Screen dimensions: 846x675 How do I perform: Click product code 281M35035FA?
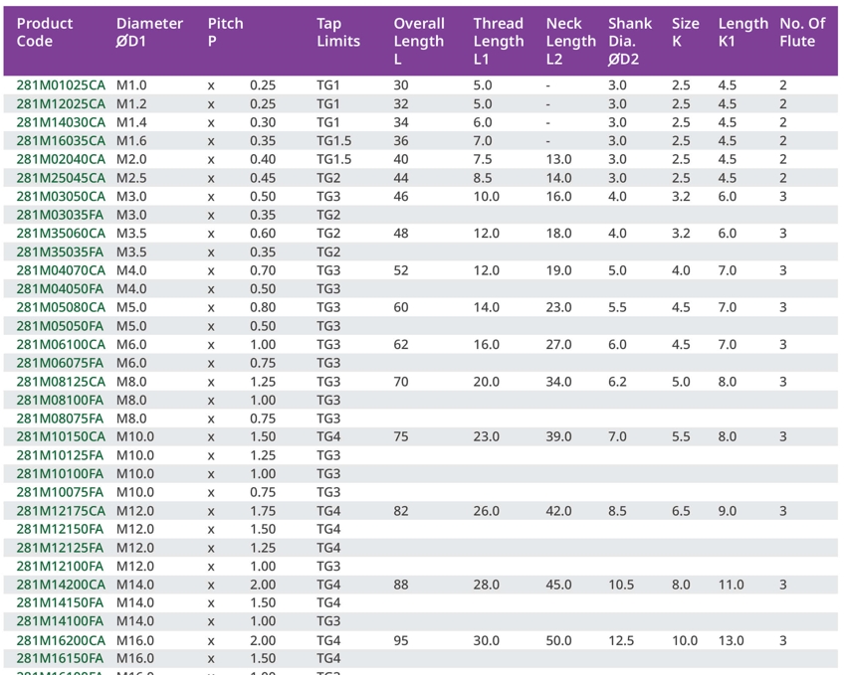point(60,253)
